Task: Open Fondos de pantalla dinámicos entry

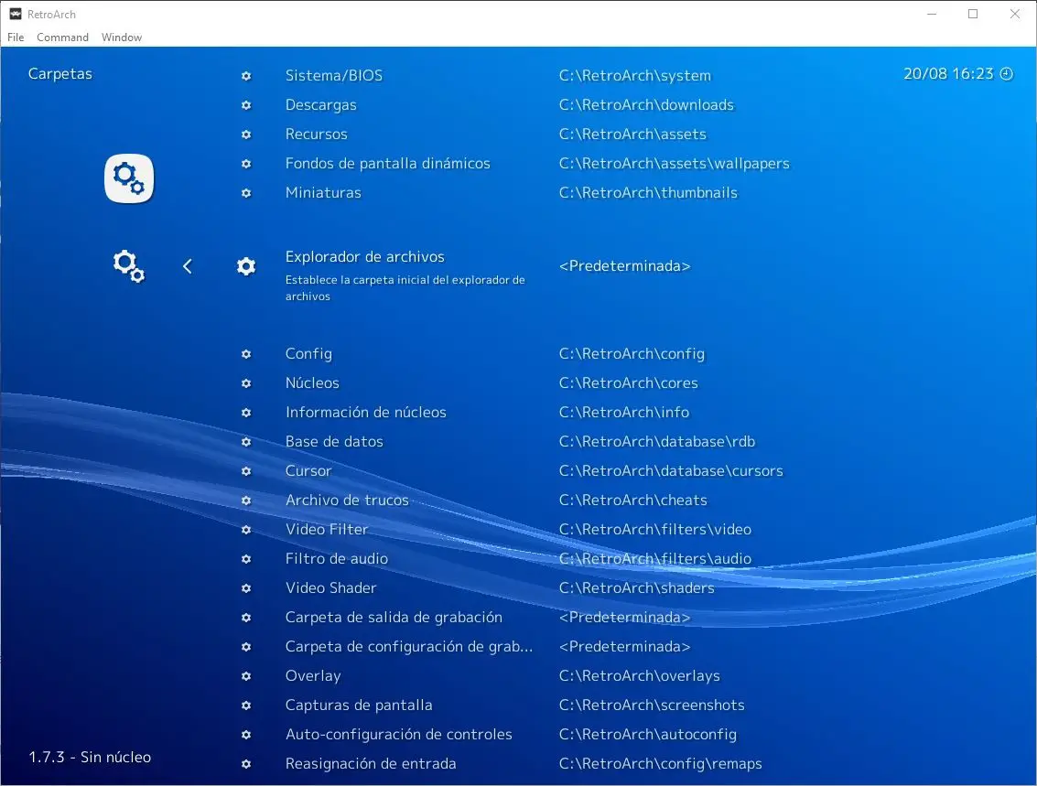Action: (x=387, y=163)
